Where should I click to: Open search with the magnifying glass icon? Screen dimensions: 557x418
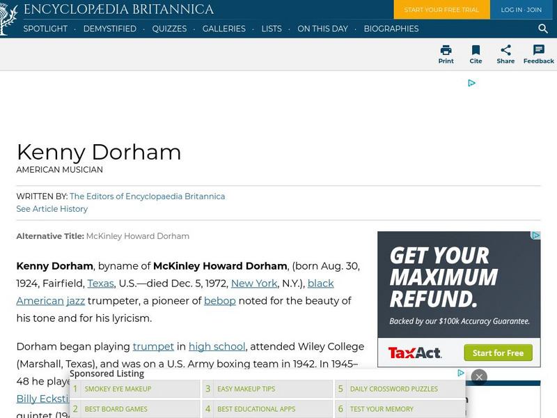pyautogui.click(x=543, y=29)
